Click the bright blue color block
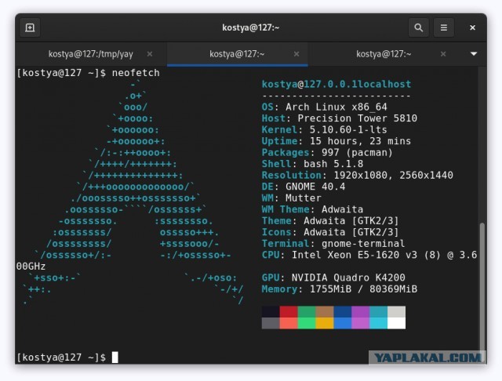This screenshot has width=502, height=381. pyautogui.click(x=343, y=323)
